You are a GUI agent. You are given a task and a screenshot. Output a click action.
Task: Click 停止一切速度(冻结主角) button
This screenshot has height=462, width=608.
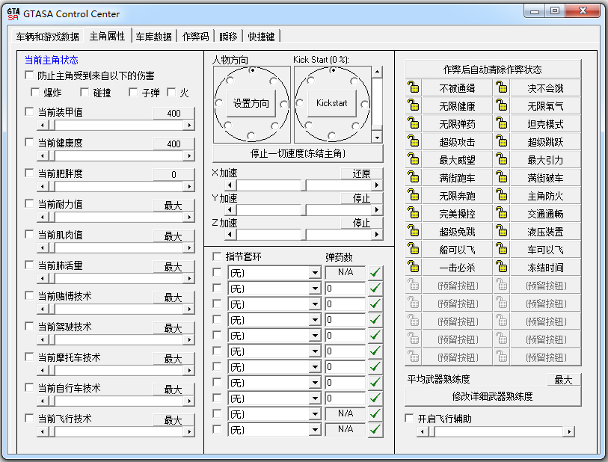[x=297, y=153]
